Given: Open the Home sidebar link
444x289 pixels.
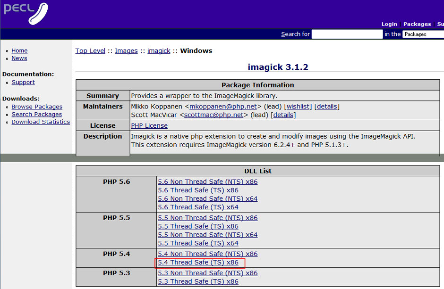Looking at the screenshot, I should [x=19, y=50].
